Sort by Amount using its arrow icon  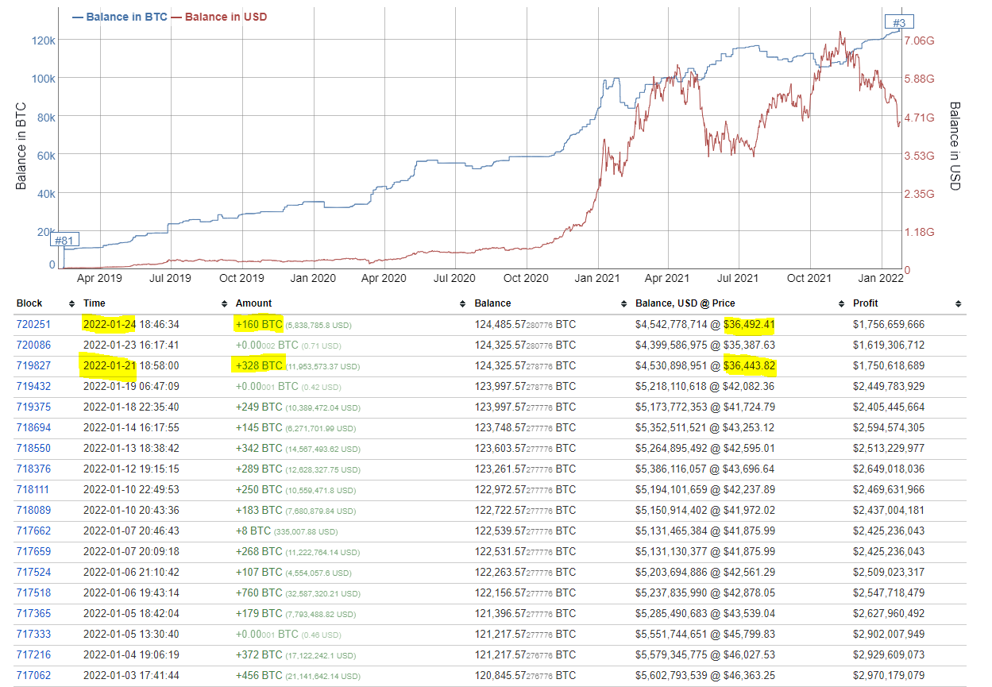point(462,304)
